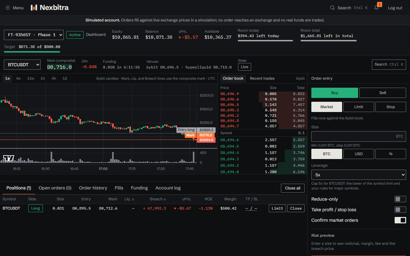This screenshot has height=256, width=410.
Task: Click the 80694.6 price label on chart
Action: click(x=206, y=140)
